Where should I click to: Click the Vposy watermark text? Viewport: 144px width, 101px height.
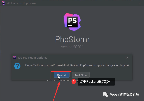coord(124,94)
